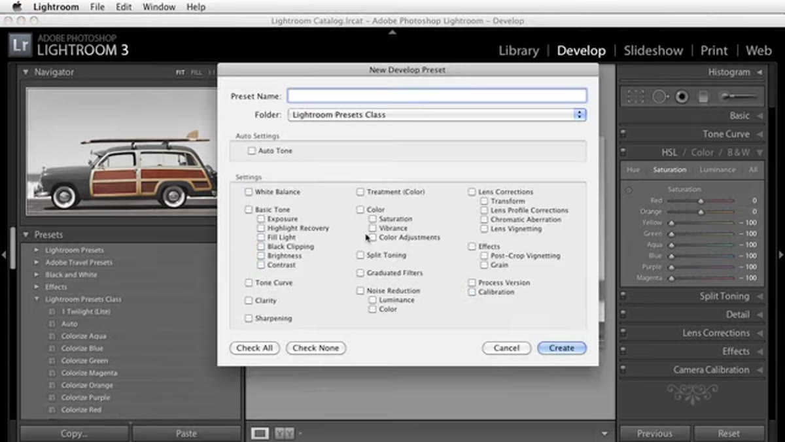The width and height of the screenshot is (785, 442).
Task: Open the Window menu
Action: pos(159,7)
